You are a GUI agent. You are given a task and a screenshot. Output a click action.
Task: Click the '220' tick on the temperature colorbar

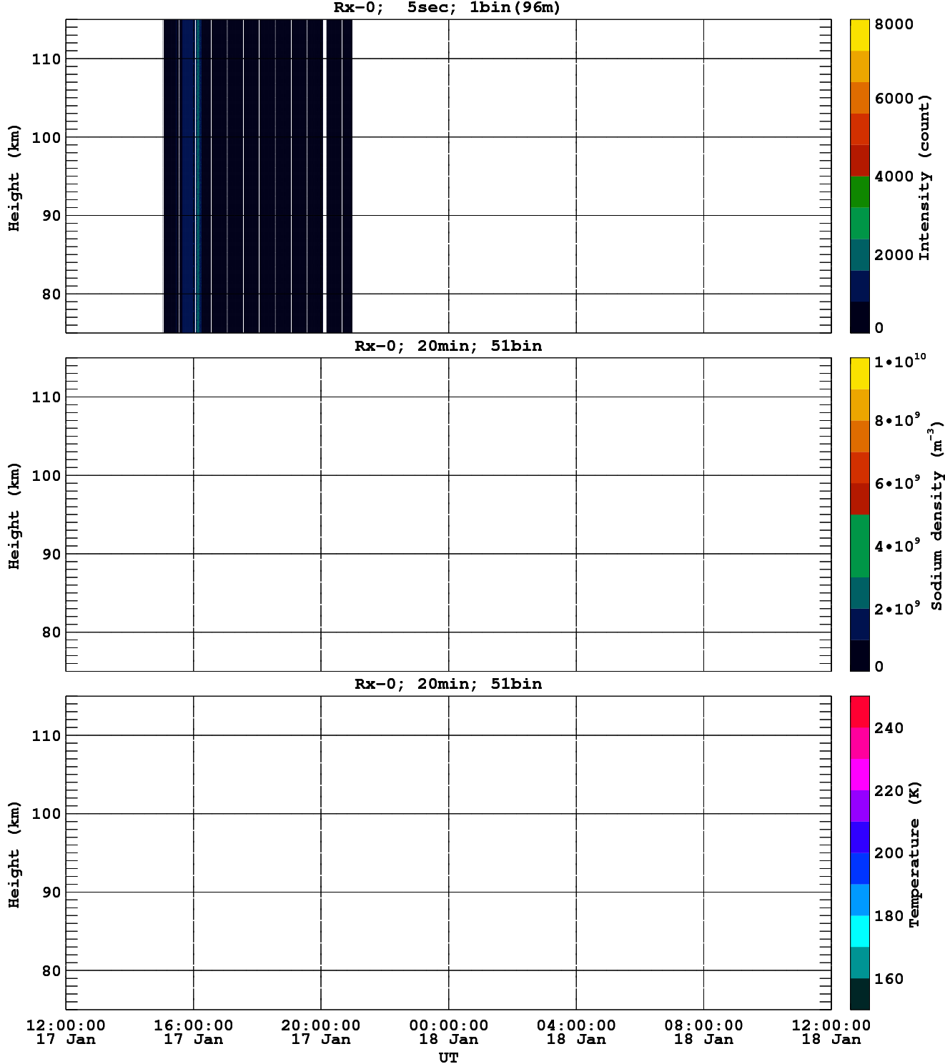(x=889, y=791)
